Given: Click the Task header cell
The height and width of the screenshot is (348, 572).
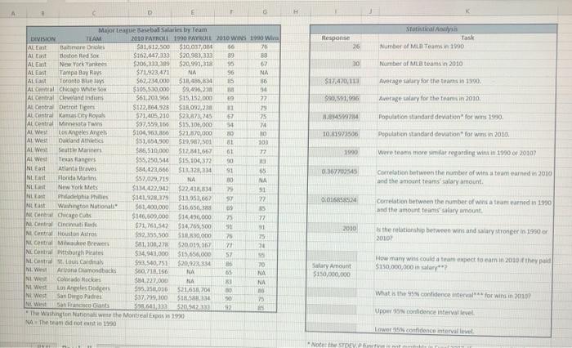Looking at the screenshot, I should [467, 38].
